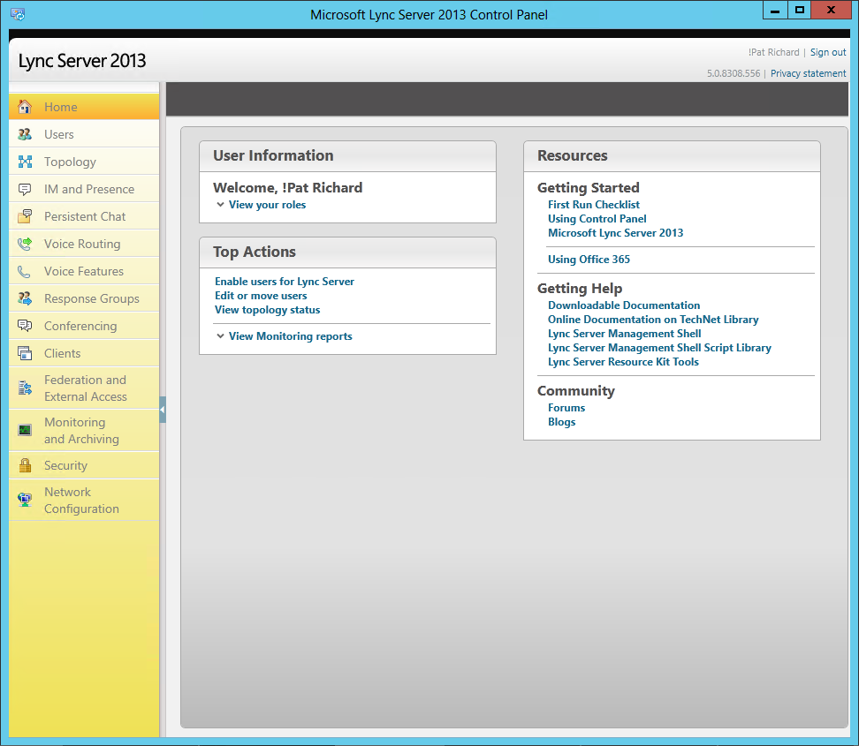Open Lync Server Management Shell link

(625, 334)
